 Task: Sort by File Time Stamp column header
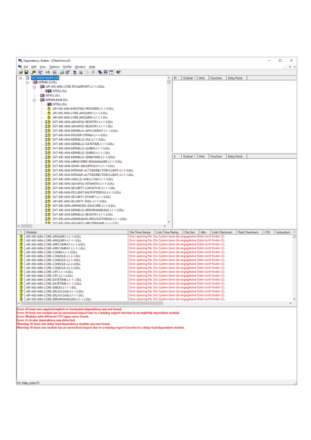141,232
